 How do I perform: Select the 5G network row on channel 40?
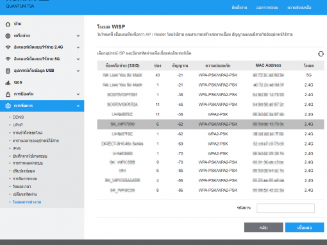click(x=210, y=75)
